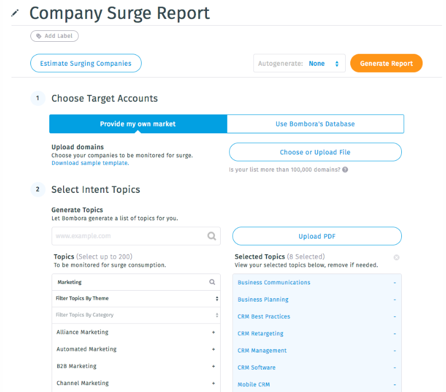Image resolution: width=446 pixels, height=392 pixels.
Task: Add Alliance Marketing topic with plus icon
Action: click(213, 332)
